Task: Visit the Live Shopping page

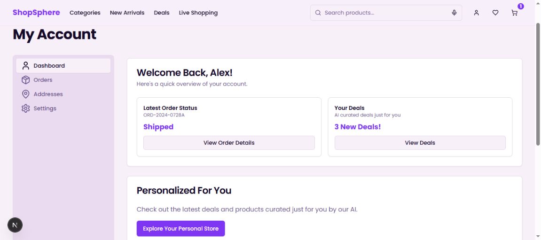Action: pos(198,13)
